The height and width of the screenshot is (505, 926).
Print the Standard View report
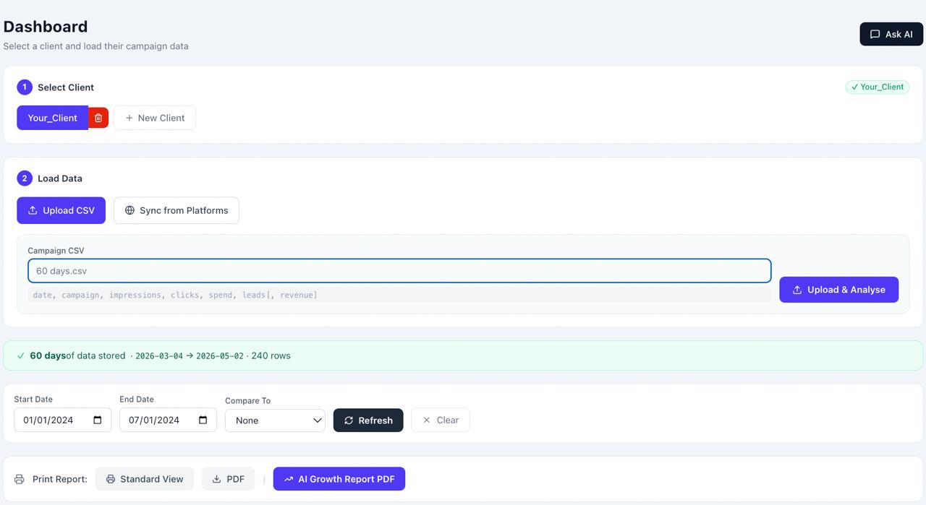point(145,479)
